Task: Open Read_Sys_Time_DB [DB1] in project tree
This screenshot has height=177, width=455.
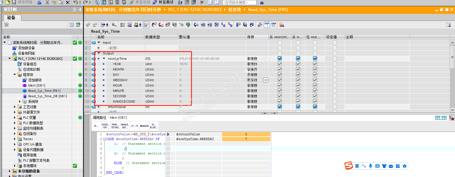Action: (x=47, y=96)
